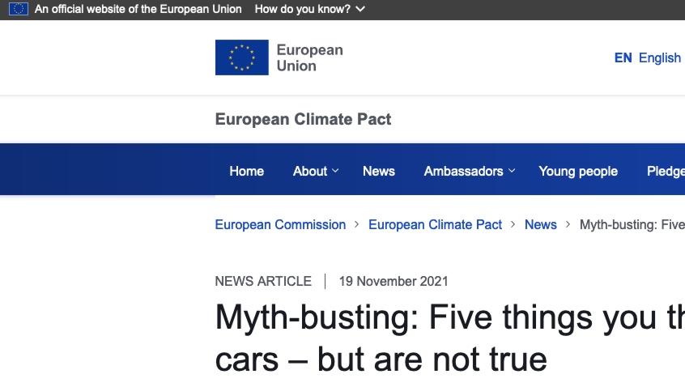Select News in the blue navigation bar
This screenshot has width=685, height=387.
click(x=378, y=171)
